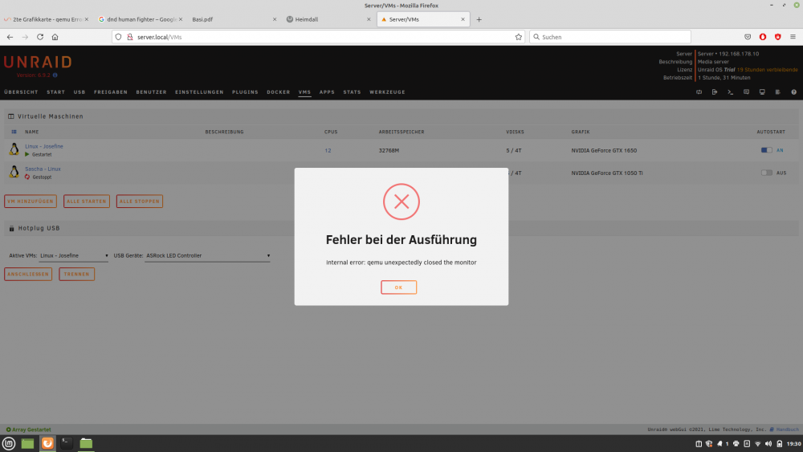Click the Unraid logout icon
Screen dimensions: 803x452
[715, 92]
